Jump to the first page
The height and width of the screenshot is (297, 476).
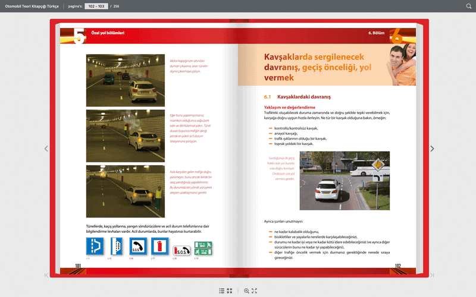click(x=46, y=275)
